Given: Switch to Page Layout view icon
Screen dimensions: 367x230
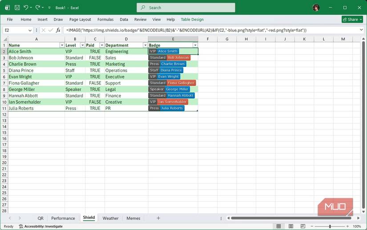Looking at the screenshot, I should 291,226.
